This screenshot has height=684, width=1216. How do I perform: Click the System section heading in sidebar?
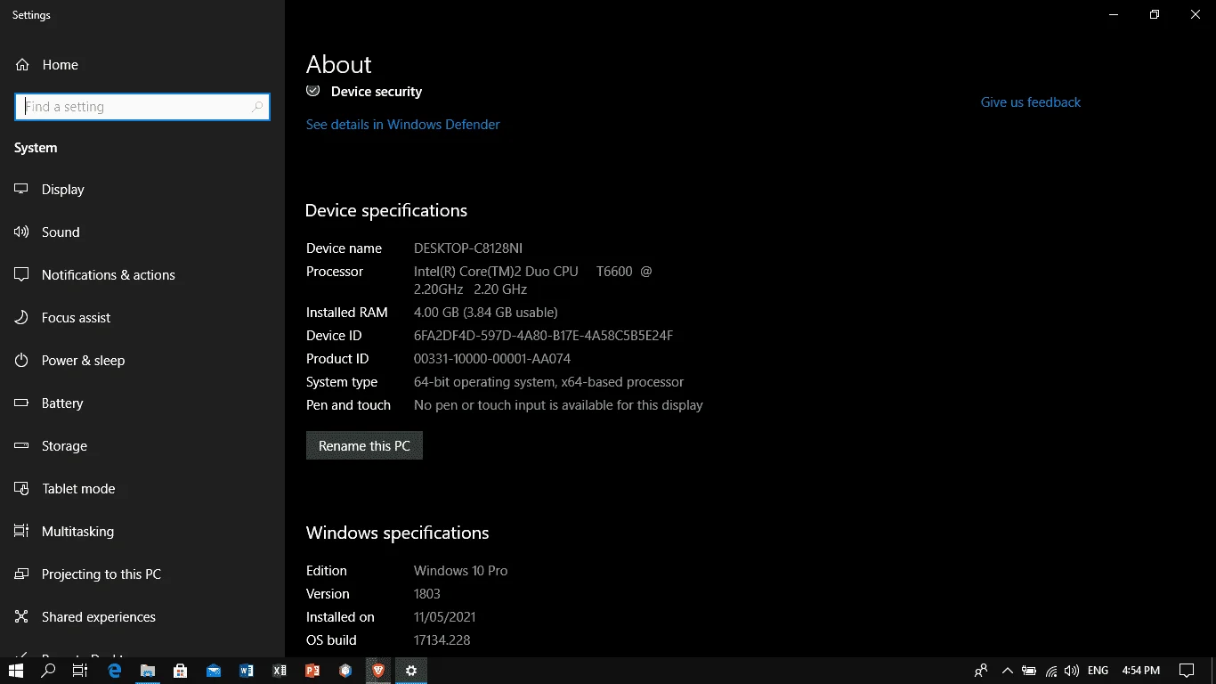pyautogui.click(x=36, y=148)
